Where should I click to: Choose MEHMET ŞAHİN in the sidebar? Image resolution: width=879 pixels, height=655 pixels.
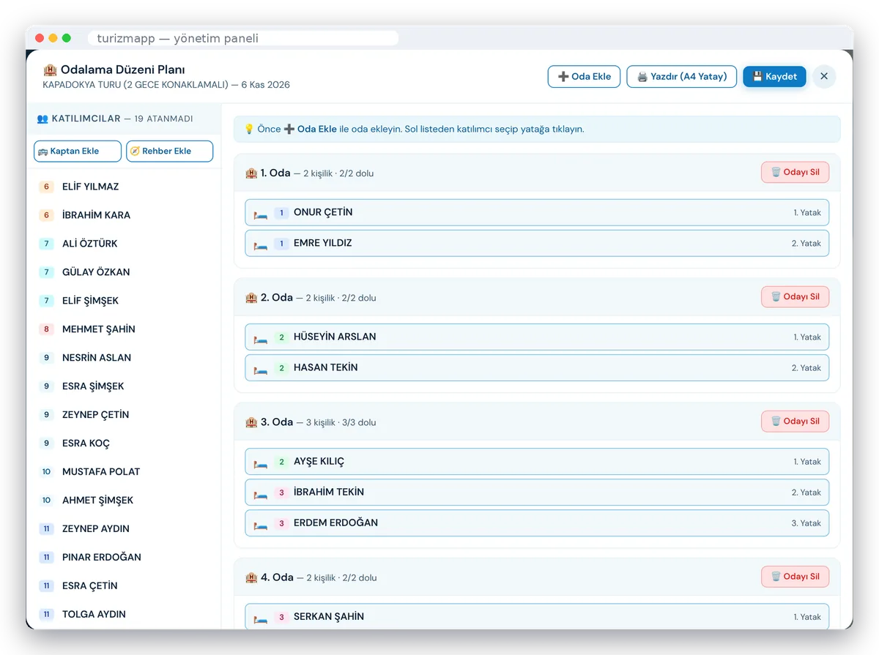tap(123, 329)
